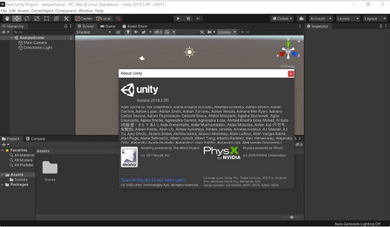Open the Gizmos dropdown
This screenshot has height=227, width=390.
(227, 32)
